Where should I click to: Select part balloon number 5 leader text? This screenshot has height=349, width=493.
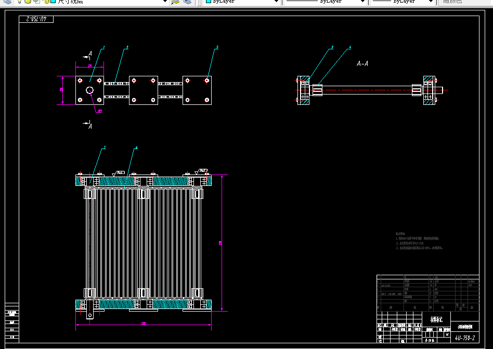217,47
